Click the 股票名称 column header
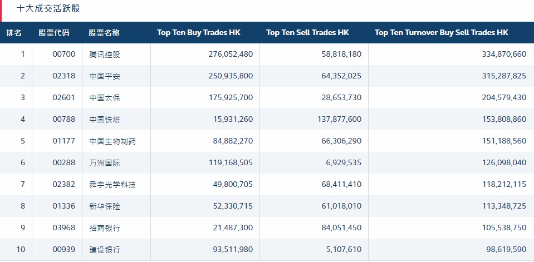 click(104, 33)
